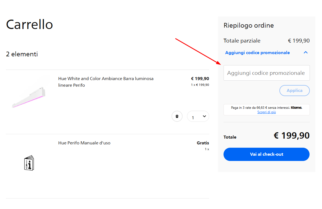This screenshot has height=209, width=322.
Task: Click the "Riepilogo ordine" panel header
Action: click(248, 25)
